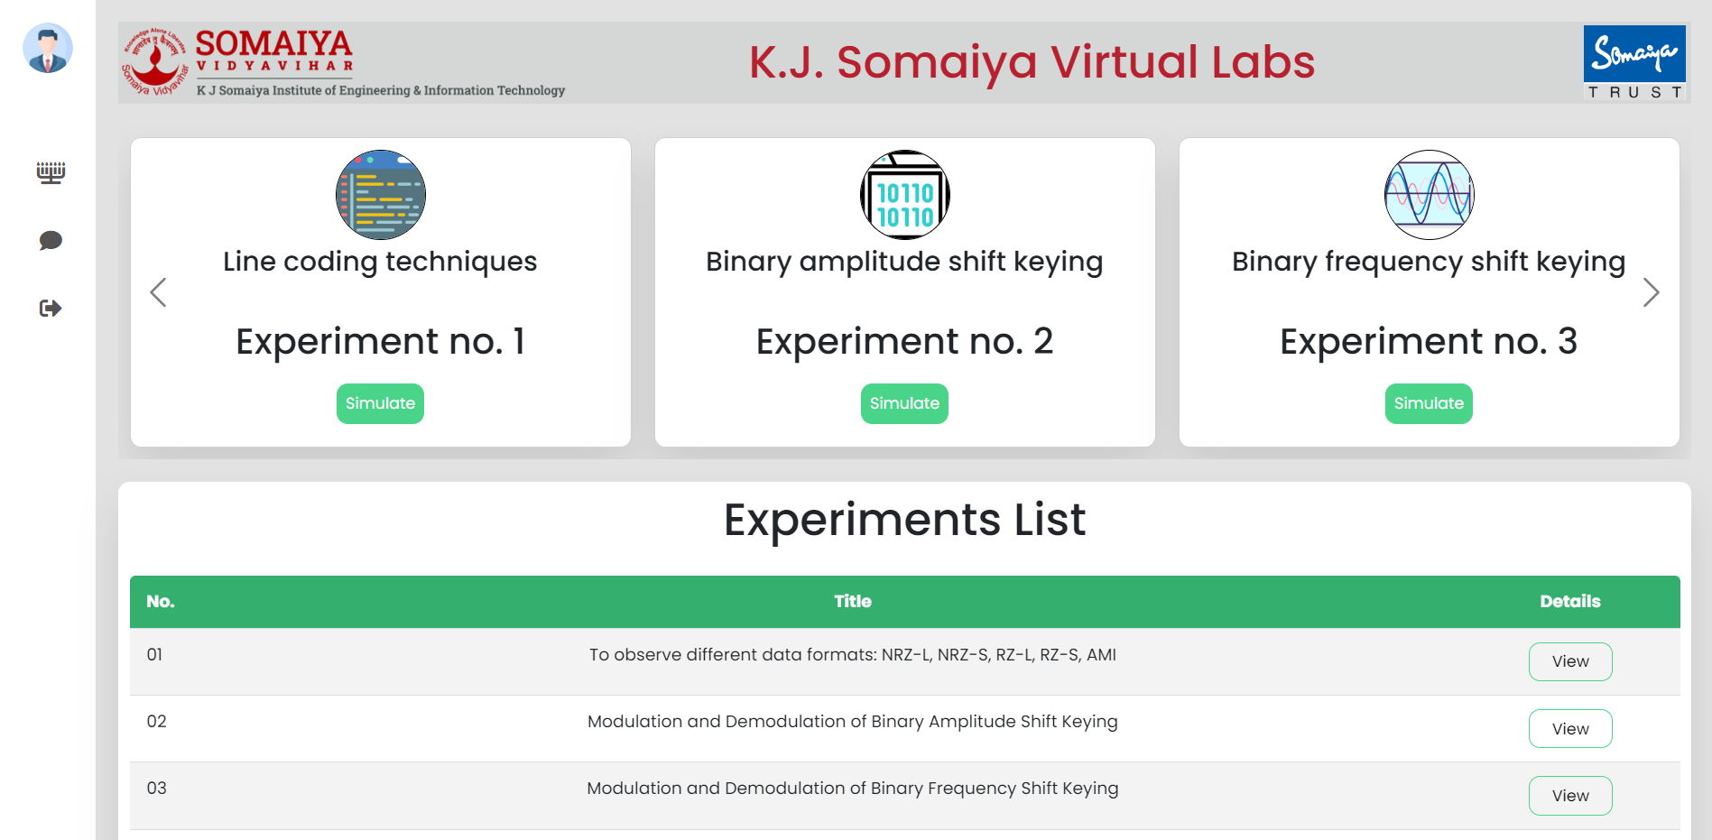Click the user profile avatar icon
This screenshot has width=1712, height=840.
[48, 49]
